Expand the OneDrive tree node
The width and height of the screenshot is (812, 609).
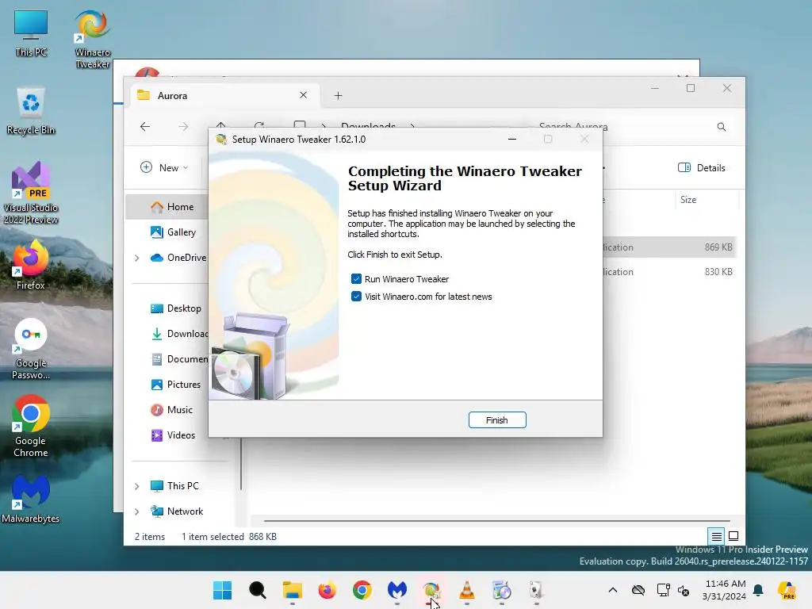tap(136, 258)
